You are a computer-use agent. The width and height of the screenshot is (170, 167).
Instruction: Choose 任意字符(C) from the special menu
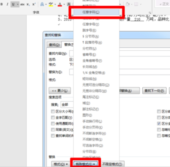coord(96,12)
